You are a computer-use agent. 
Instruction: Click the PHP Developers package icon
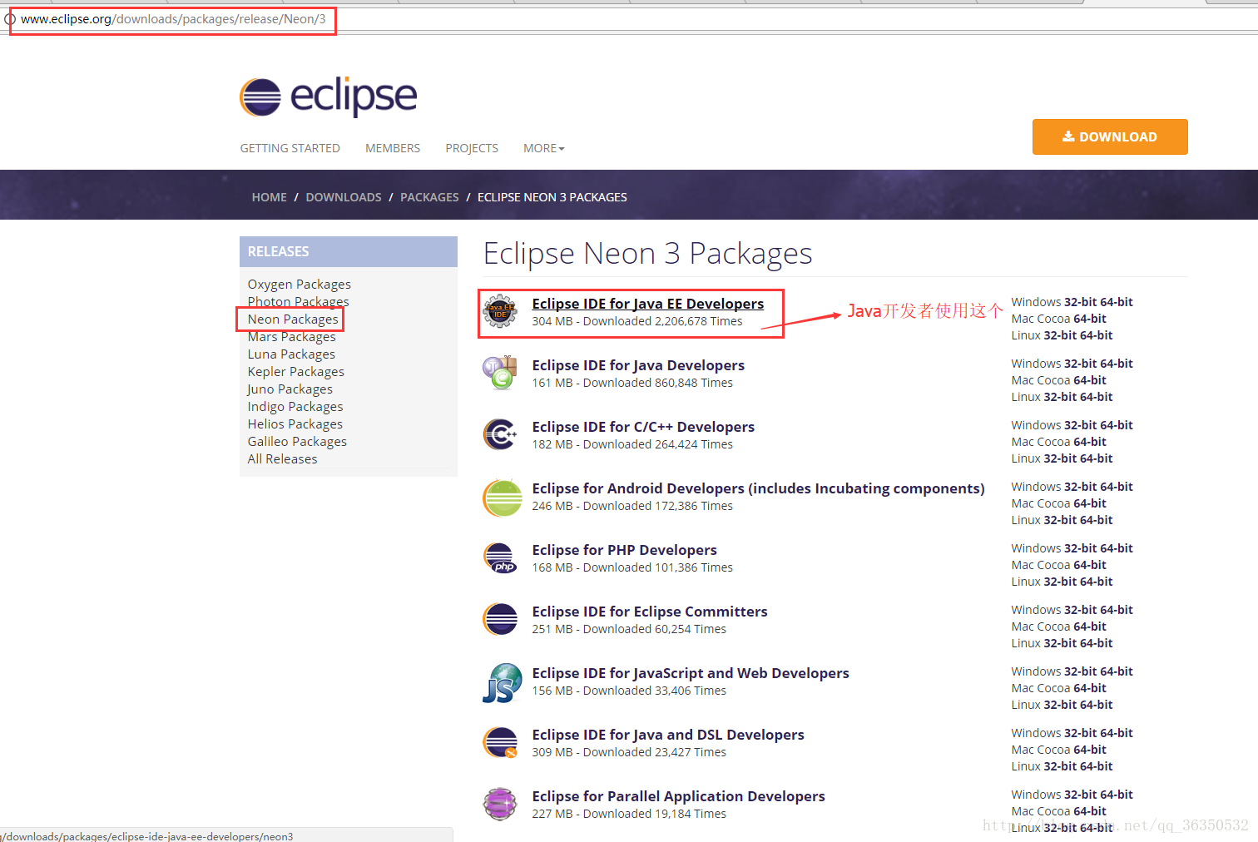500,557
